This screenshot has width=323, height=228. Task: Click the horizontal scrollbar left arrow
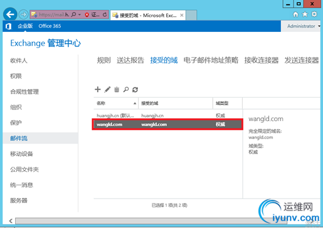tap(11, 220)
